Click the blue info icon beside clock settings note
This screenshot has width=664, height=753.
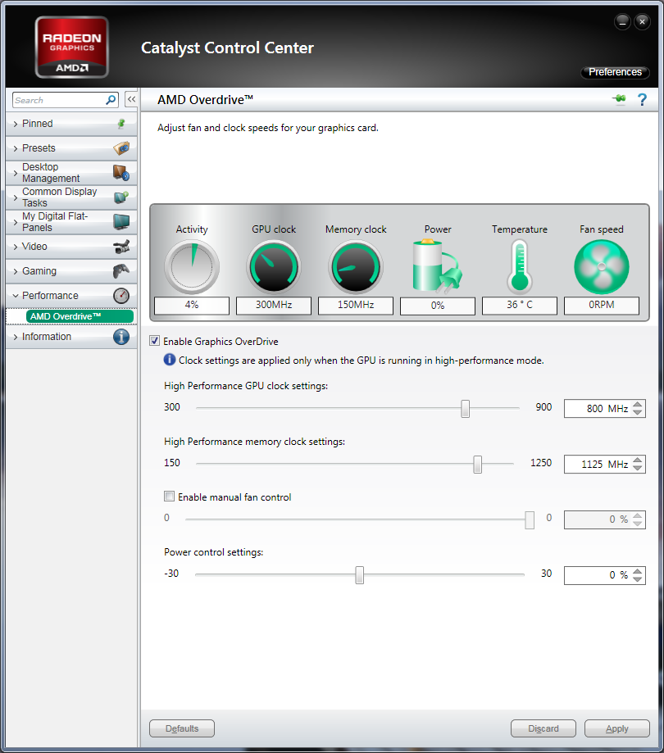pos(170,360)
